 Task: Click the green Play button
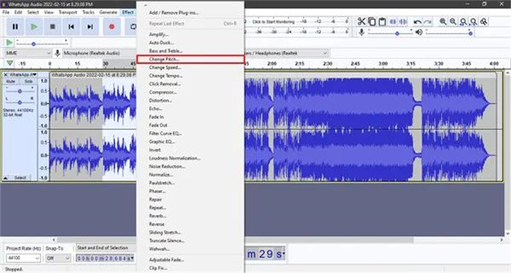click(x=34, y=27)
